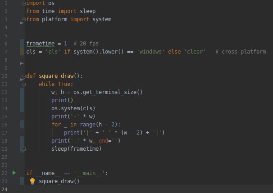273x193 pixels.
Task: Open the yellow lightbulb quick-fix on line 23
Action: tap(32, 181)
